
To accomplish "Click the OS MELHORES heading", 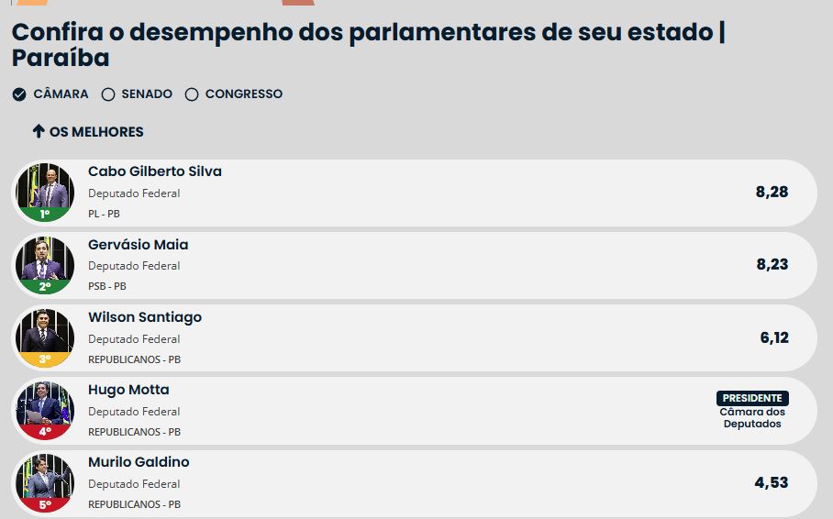I will coord(96,132).
